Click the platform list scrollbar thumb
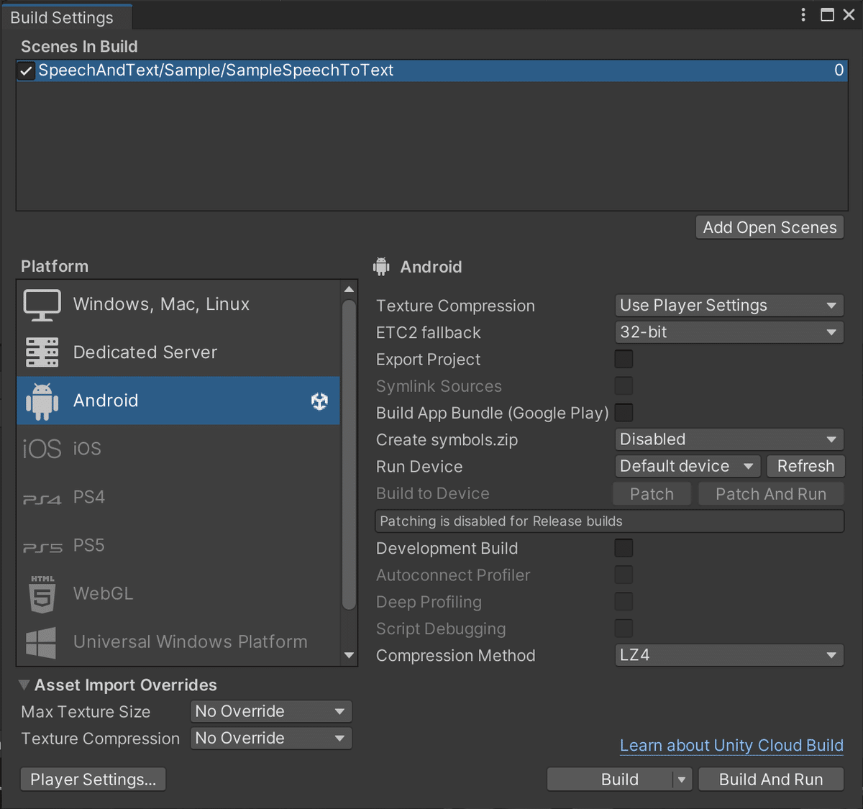Viewport: 863px width, 809px height. (349, 455)
